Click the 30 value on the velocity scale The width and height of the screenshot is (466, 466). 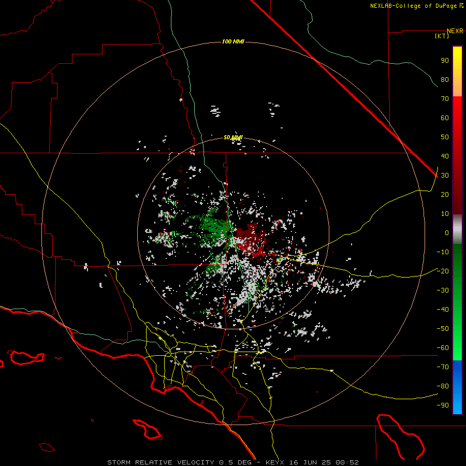coord(445,176)
